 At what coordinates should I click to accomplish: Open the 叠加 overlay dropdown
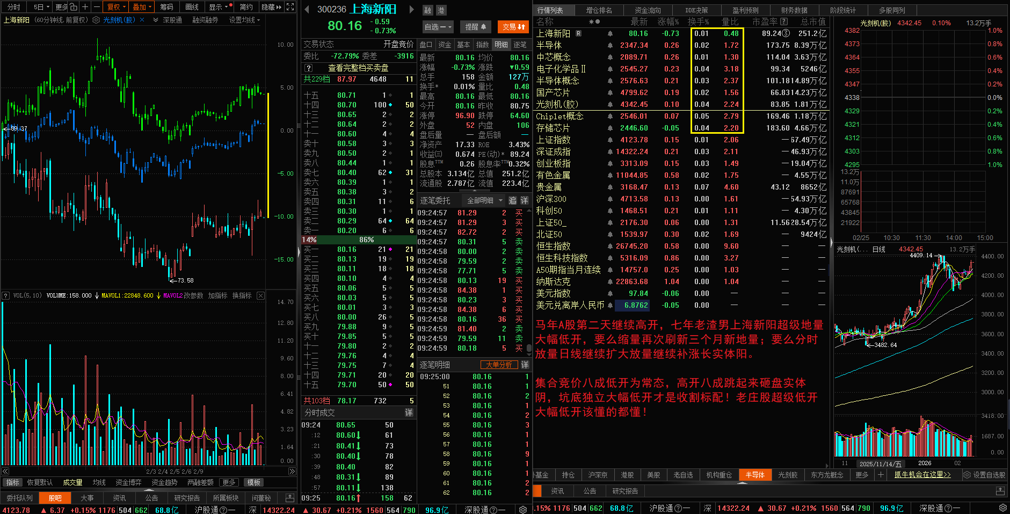tap(142, 7)
